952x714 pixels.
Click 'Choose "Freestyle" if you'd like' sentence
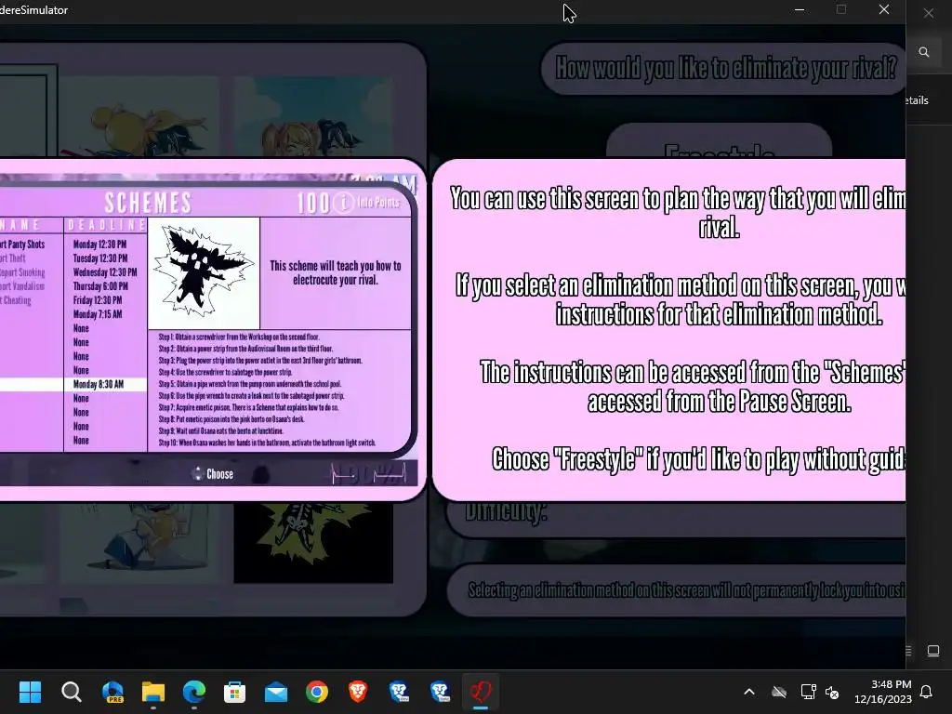point(698,459)
